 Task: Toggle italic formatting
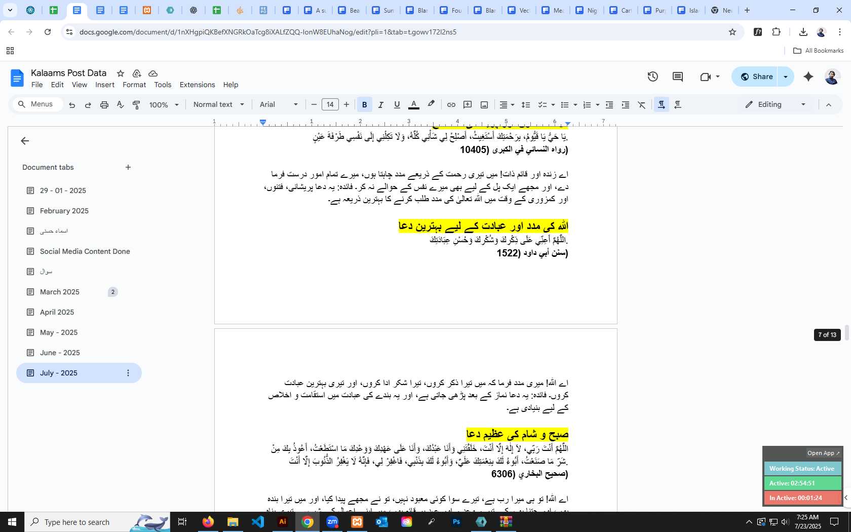tap(380, 105)
